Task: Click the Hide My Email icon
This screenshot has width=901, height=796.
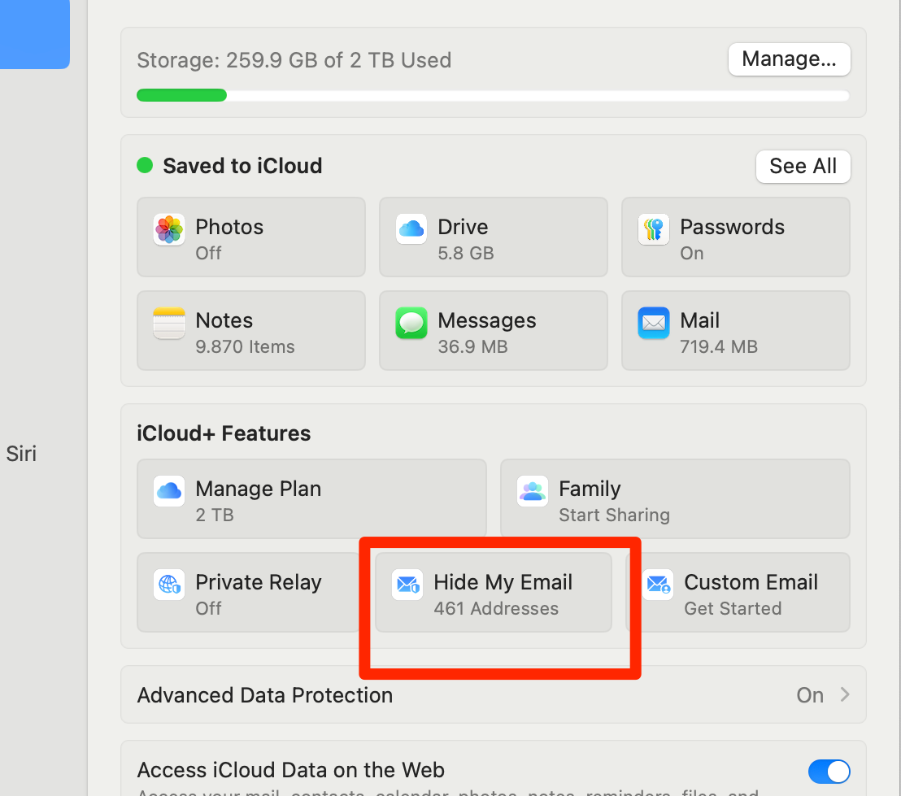Action: 407,585
